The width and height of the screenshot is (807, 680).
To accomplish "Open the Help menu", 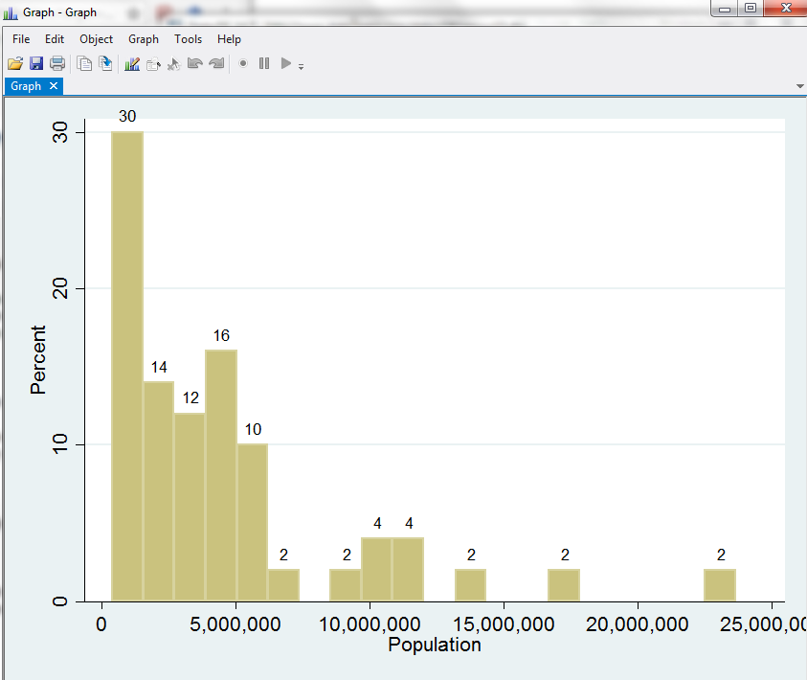I will click(229, 39).
